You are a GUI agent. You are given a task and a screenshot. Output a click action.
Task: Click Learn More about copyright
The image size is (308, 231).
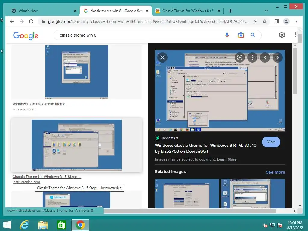(226, 159)
